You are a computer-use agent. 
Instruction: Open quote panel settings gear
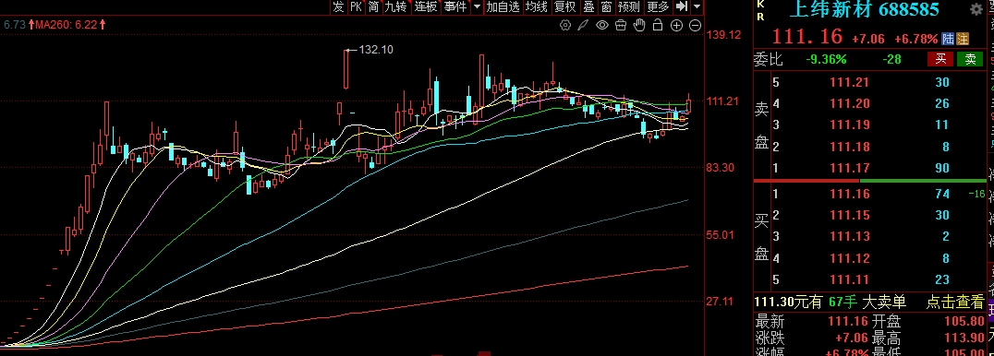[976, 9]
